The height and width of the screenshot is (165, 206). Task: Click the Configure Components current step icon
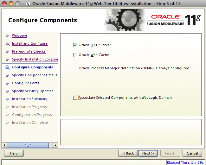[x=7, y=67]
